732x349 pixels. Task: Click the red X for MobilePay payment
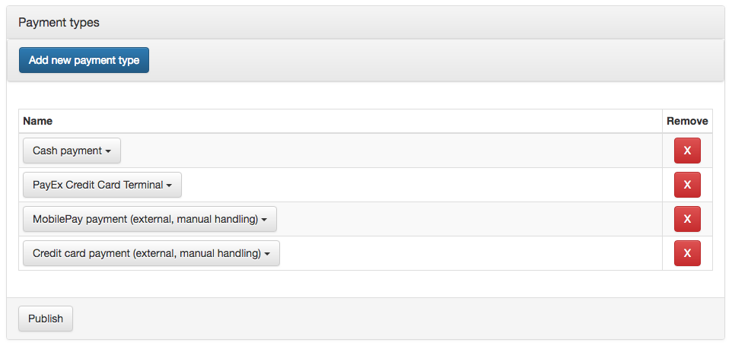pyautogui.click(x=687, y=219)
